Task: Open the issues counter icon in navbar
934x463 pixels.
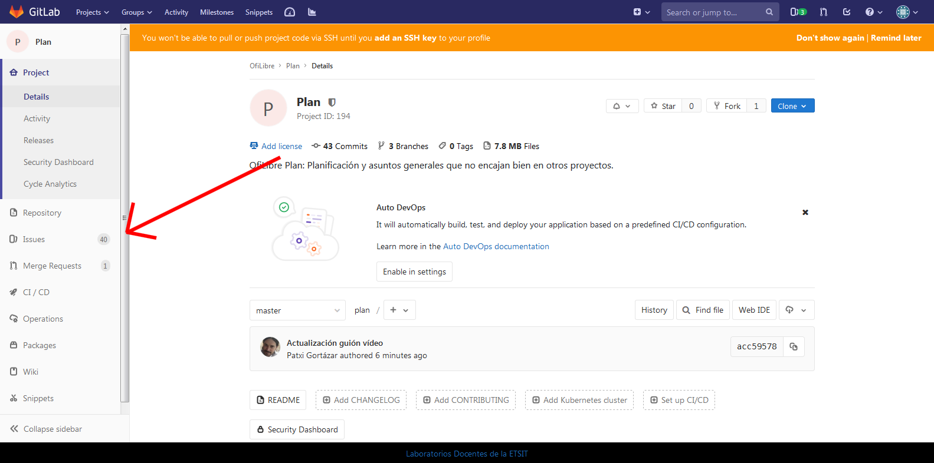Action: click(798, 12)
